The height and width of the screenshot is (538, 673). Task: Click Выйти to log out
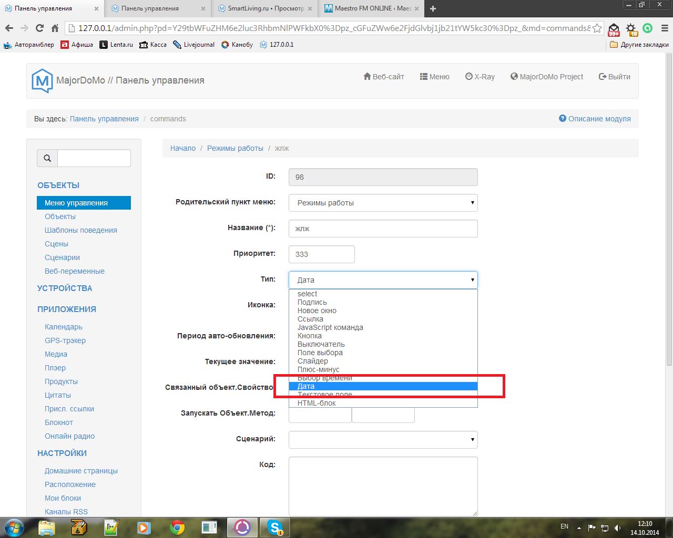[614, 77]
